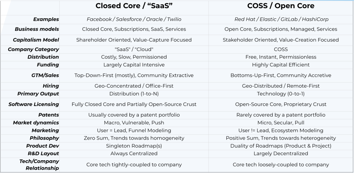Click the "Distribution (1-to-N)" cell
The width and height of the screenshot is (354, 173).
134,94
